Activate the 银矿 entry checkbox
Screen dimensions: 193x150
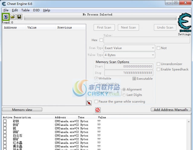point(5,139)
